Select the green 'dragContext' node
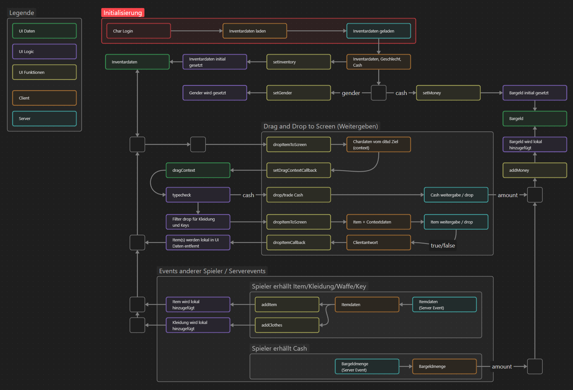Screen dimensions: 573x390 coord(198,170)
